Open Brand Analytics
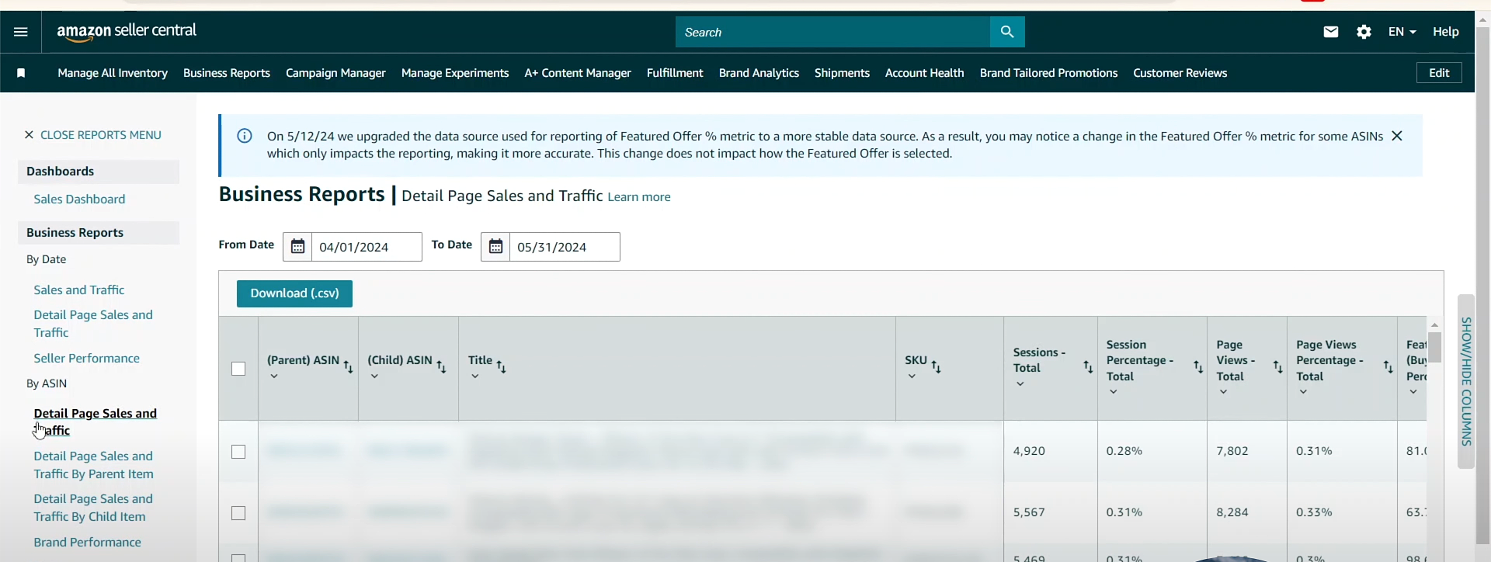The height and width of the screenshot is (562, 1491). pyautogui.click(x=759, y=73)
